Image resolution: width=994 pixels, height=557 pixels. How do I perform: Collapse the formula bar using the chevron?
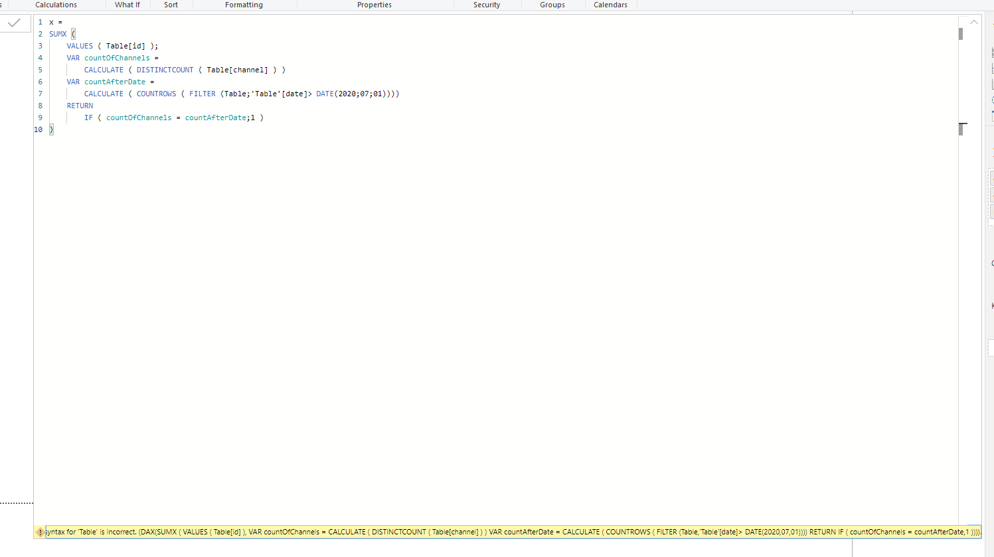tap(974, 23)
